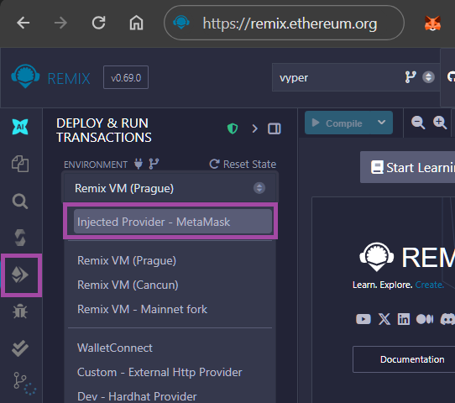Click the Start Learning button

(x=408, y=167)
